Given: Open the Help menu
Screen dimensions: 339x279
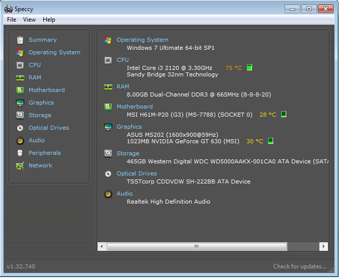Looking at the screenshot, I should click(49, 20).
